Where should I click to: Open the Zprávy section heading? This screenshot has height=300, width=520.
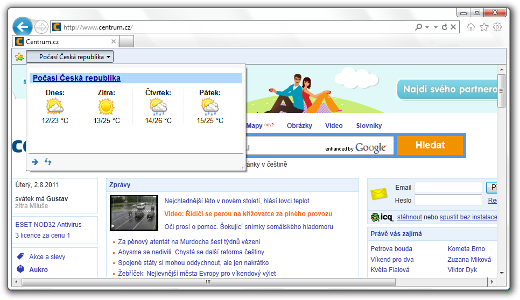click(x=120, y=185)
